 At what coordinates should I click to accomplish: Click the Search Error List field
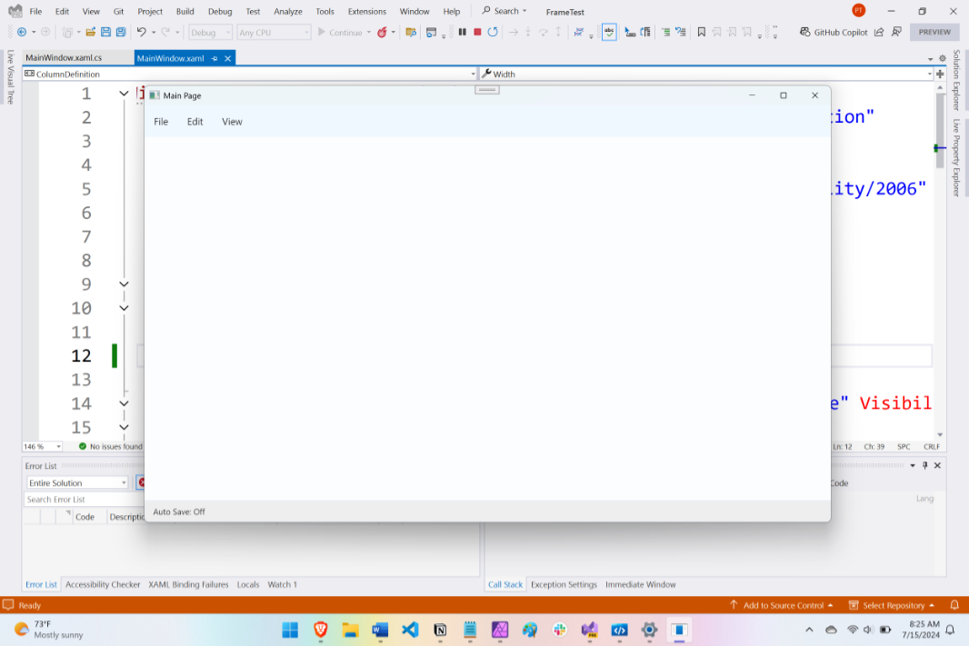coord(85,499)
